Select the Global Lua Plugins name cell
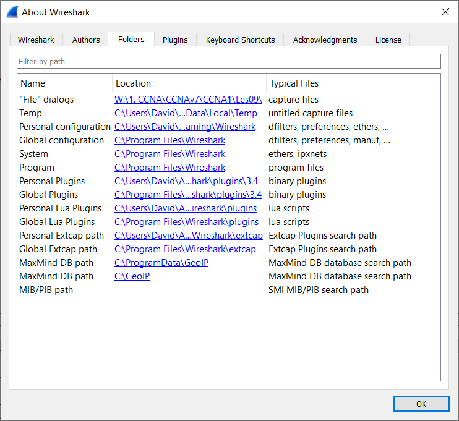The image size is (459, 421). click(x=57, y=222)
